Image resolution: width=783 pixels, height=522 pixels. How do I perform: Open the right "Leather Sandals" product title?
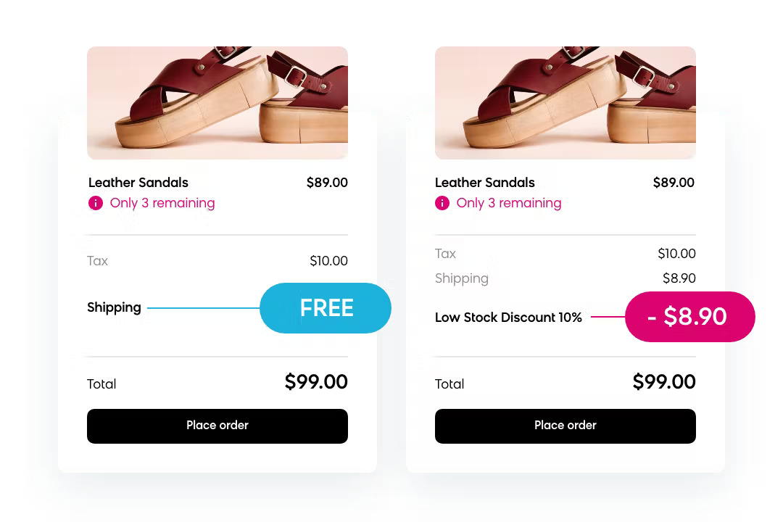pos(484,183)
